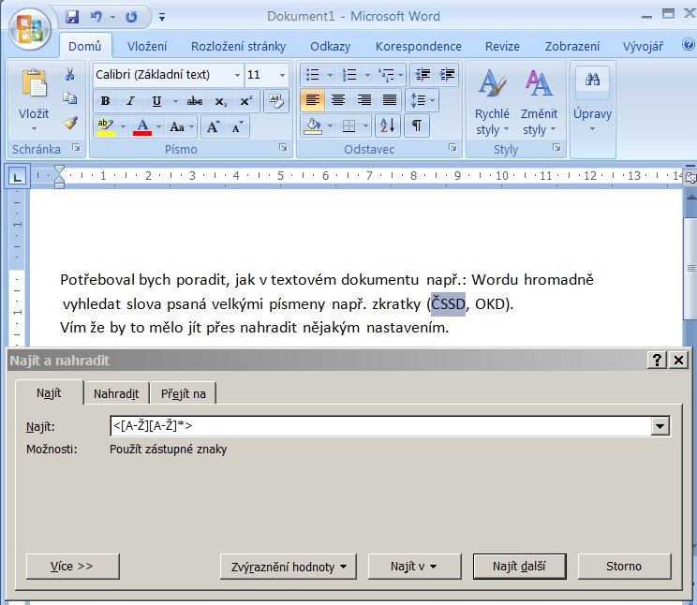
Task: Open the Písmo dialog launcher
Action: [x=283, y=148]
